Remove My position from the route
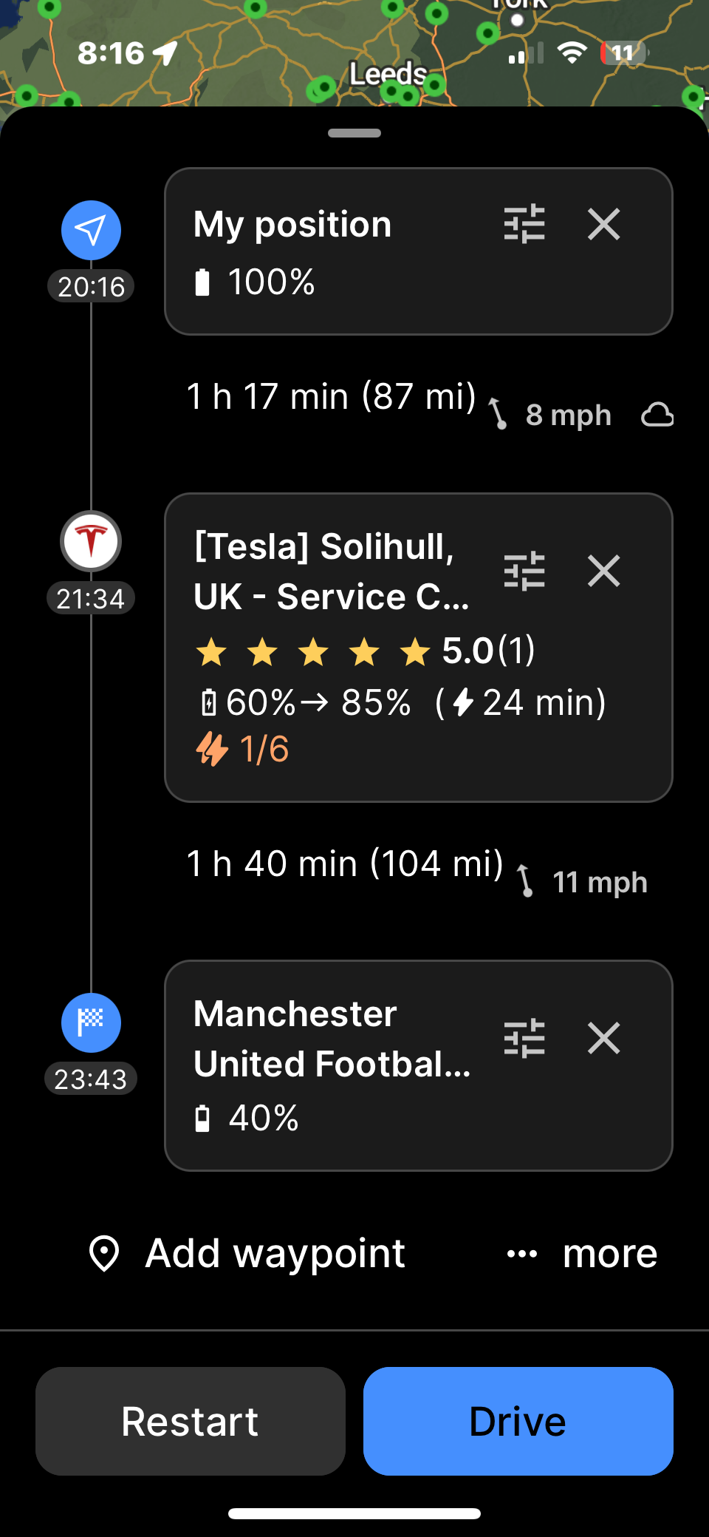 pos(603,224)
